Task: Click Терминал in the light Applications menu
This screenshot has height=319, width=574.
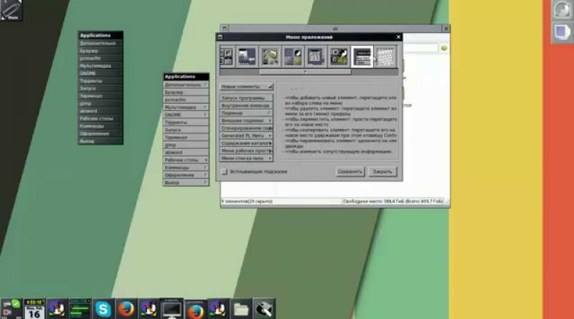Action: click(186, 137)
